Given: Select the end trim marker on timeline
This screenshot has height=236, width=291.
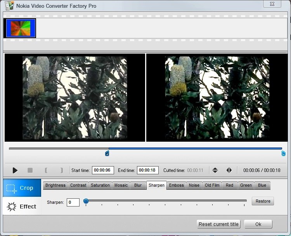Looking at the screenshot, I should pos(283,154).
